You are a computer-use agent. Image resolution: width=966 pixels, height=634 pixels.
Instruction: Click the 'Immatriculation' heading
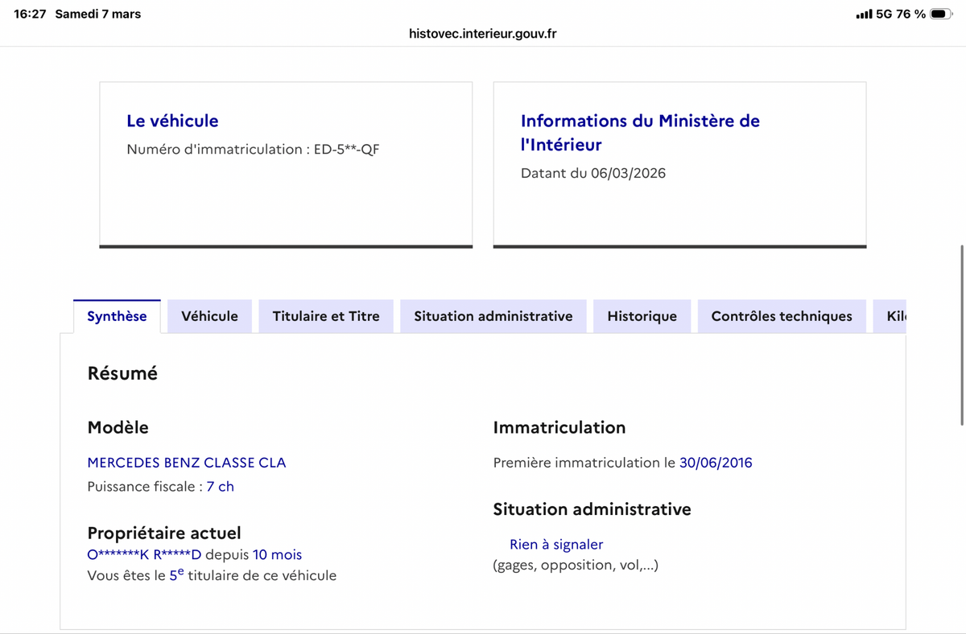coord(559,427)
